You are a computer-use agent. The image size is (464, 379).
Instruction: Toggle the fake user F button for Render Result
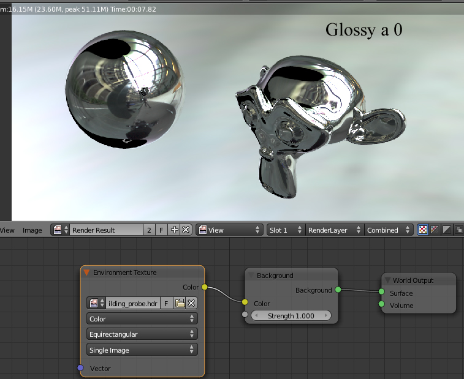pos(161,230)
